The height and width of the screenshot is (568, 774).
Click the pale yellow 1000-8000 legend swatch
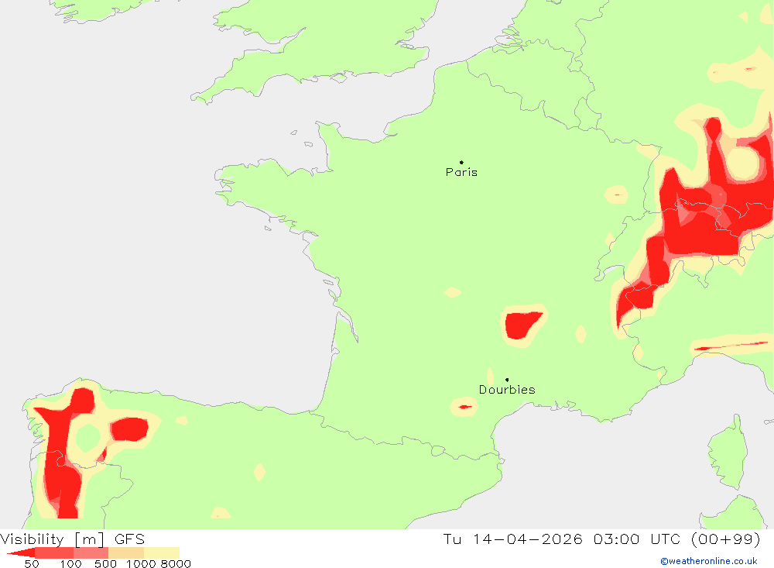coord(162,553)
